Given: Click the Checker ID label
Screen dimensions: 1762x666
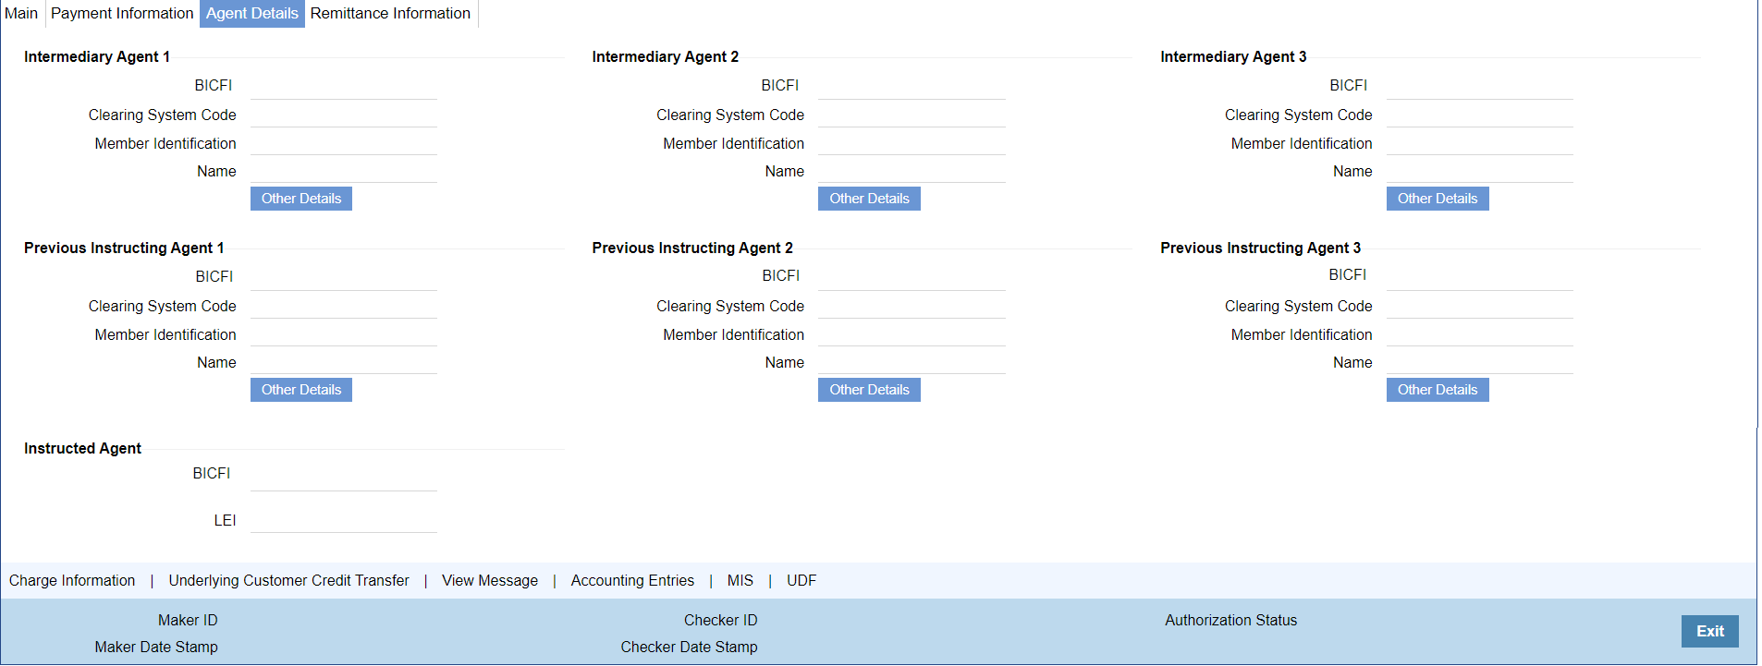Looking at the screenshot, I should point(720,621).
